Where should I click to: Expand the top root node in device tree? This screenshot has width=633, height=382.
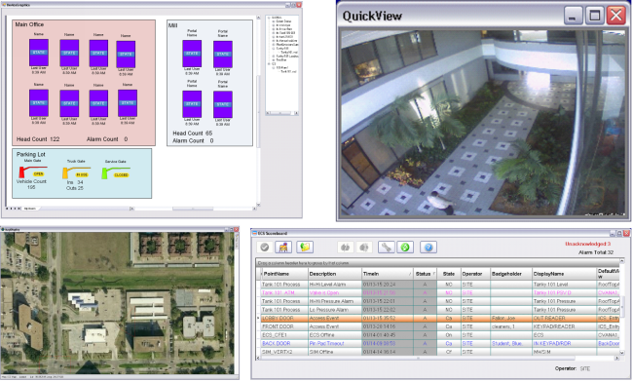click(269, 18)
